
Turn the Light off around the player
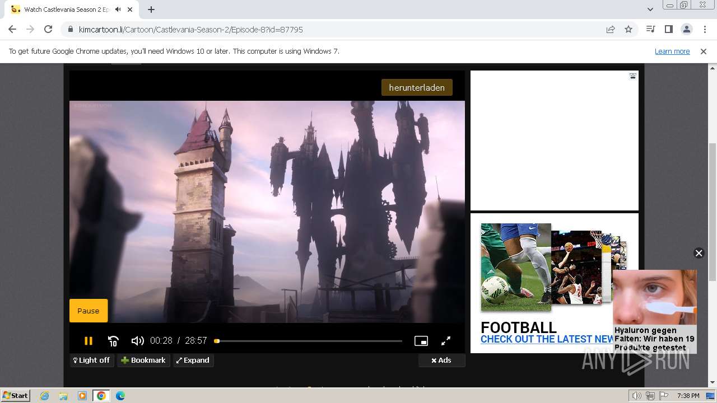[92, 360]
